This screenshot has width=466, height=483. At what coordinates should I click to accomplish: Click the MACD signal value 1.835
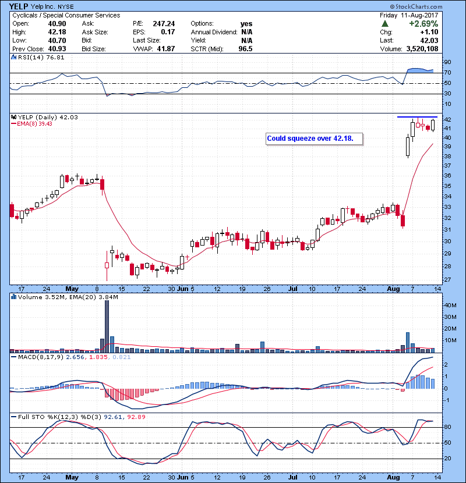click(x=98, y=357)
